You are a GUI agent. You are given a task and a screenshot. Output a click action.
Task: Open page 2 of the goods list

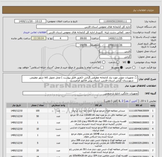(x=123, y=101)
